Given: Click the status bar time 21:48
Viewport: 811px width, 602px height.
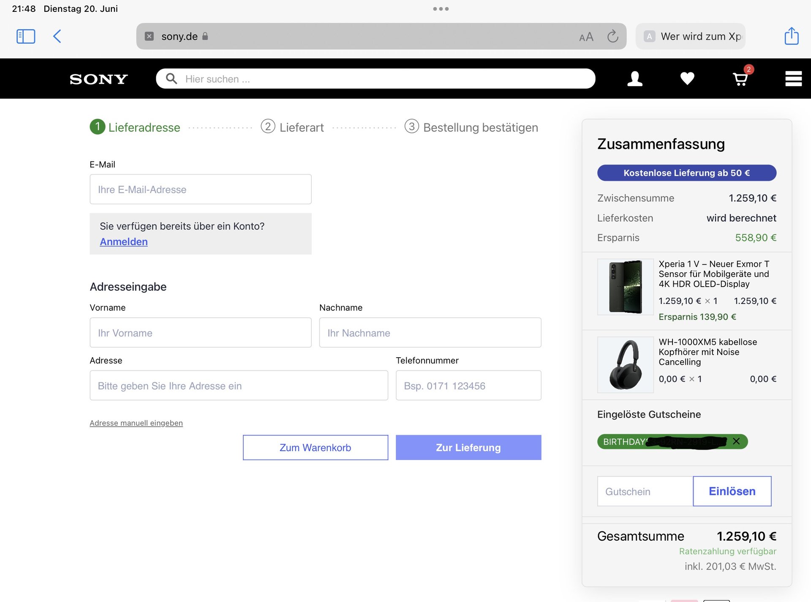Looking at the screenshot, I should point(24,9).
